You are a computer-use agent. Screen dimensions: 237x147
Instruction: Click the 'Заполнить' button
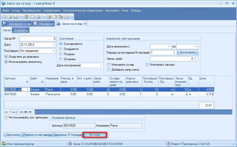point(13,135)
